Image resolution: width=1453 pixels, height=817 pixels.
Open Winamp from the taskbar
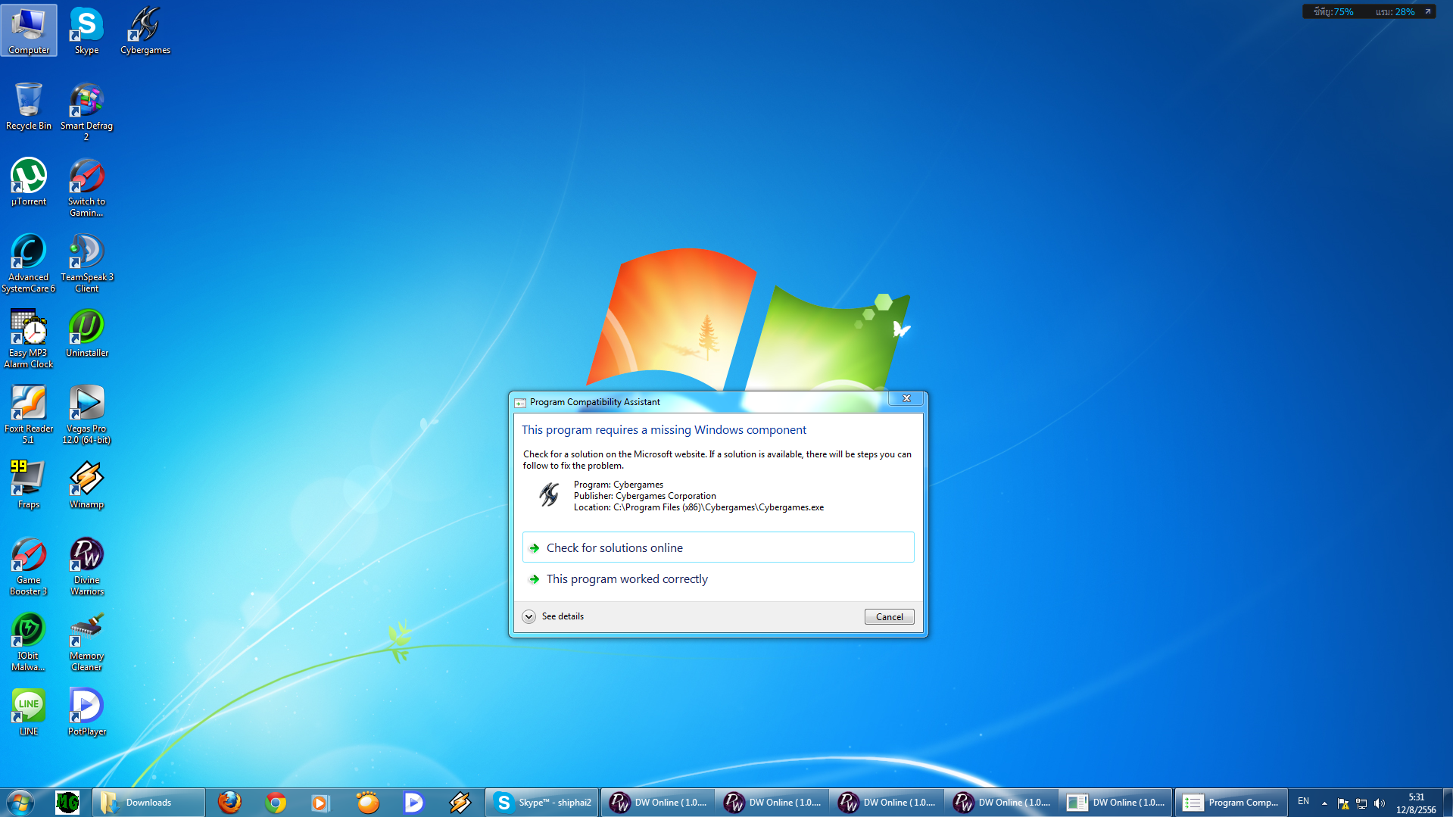(460, 802)
